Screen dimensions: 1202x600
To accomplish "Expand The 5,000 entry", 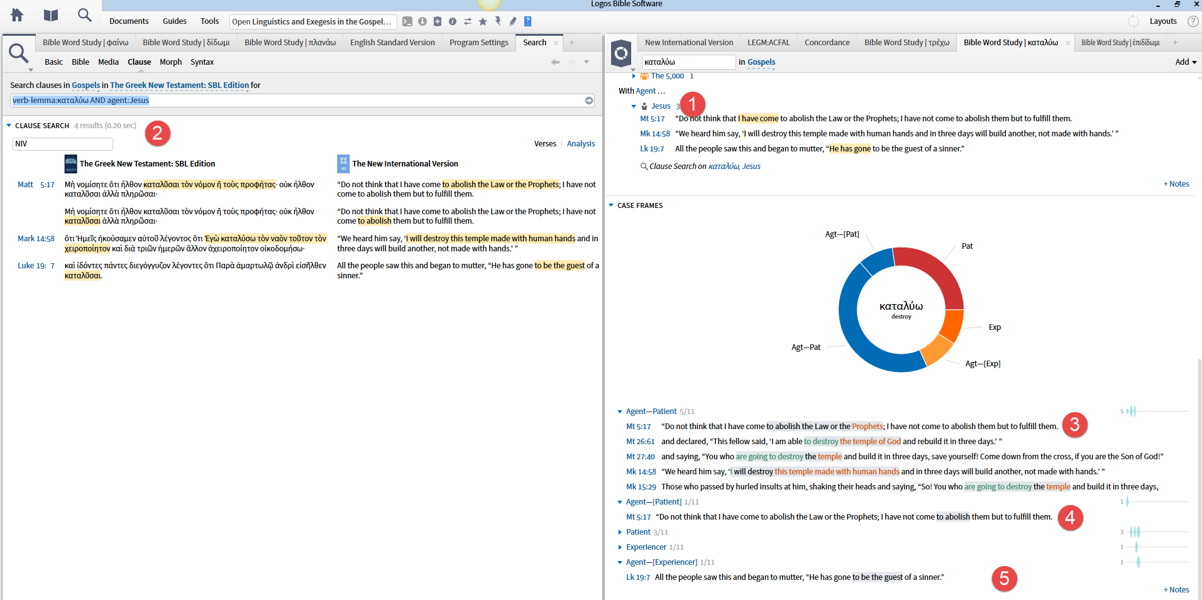I will coord(634,76).
